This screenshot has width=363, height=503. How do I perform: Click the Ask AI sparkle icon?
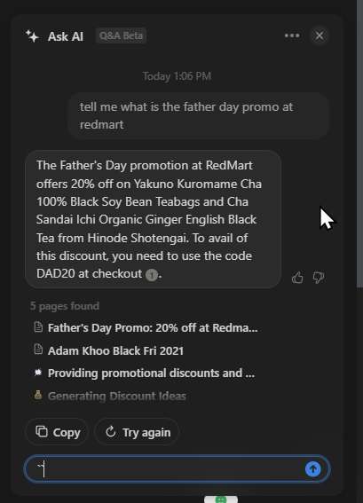32,35
